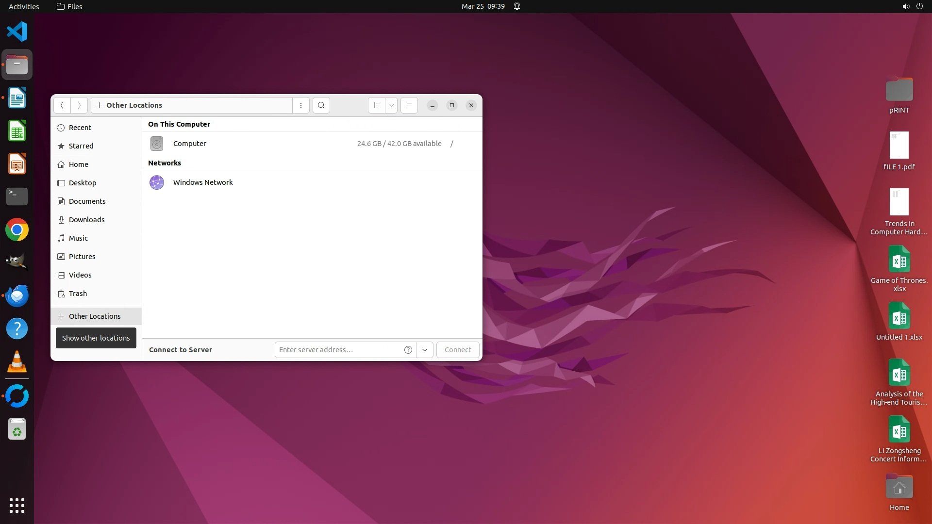Select Other Locations sidebar item
932x524 pixels.
pyautogui.click(x=95, y=316)
